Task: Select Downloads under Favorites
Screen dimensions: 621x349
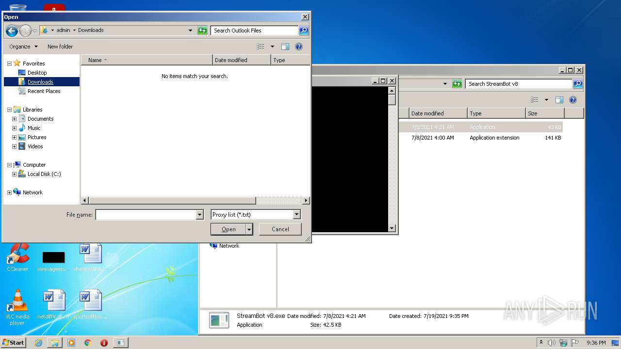Action: (40, 82)
